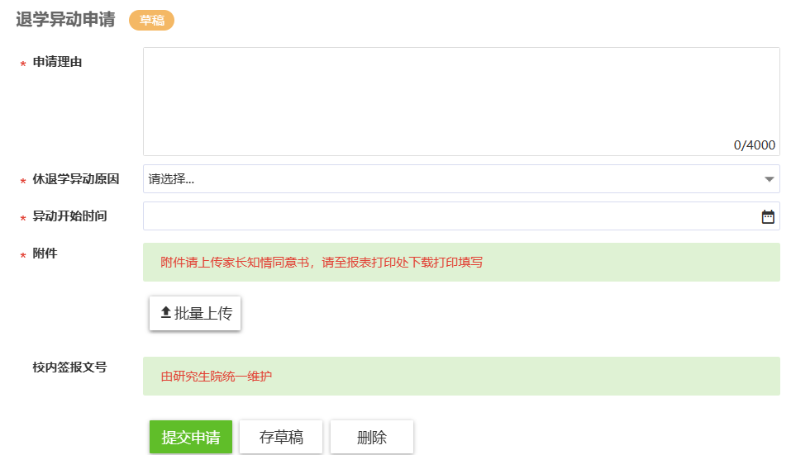Click the 0/4000 character counter

754,145
